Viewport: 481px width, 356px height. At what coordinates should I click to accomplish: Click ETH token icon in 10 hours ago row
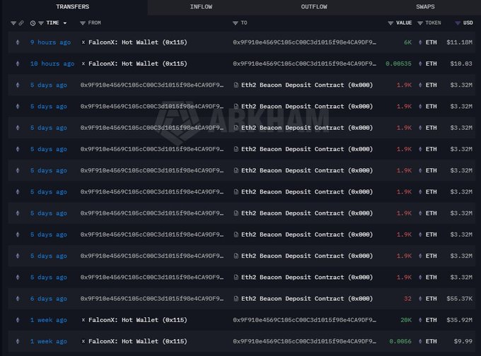(420, 64)
